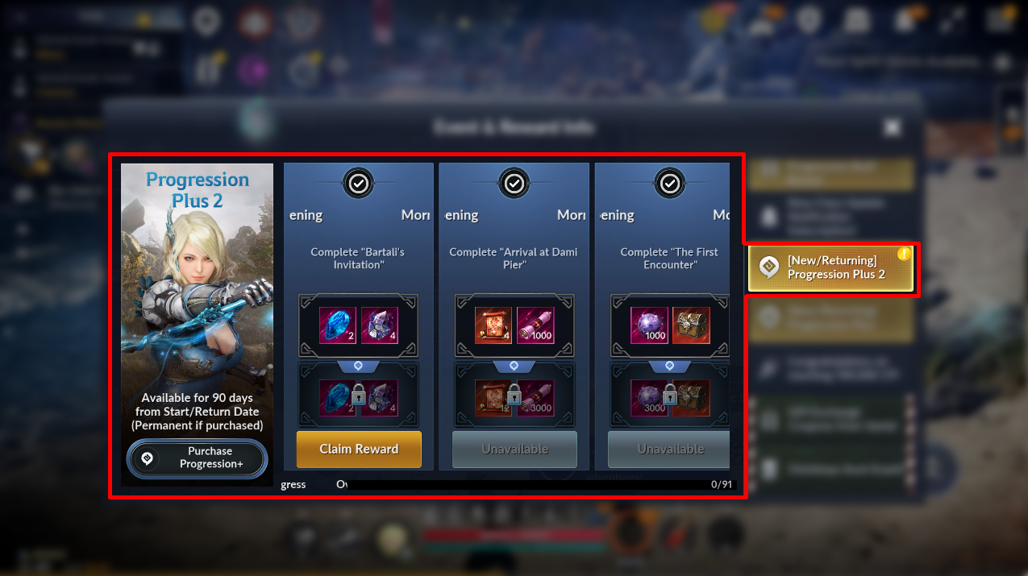Close the Event & Reward Info window
The height and width of the screenshot is (576, 1028).
pos(892,127)
